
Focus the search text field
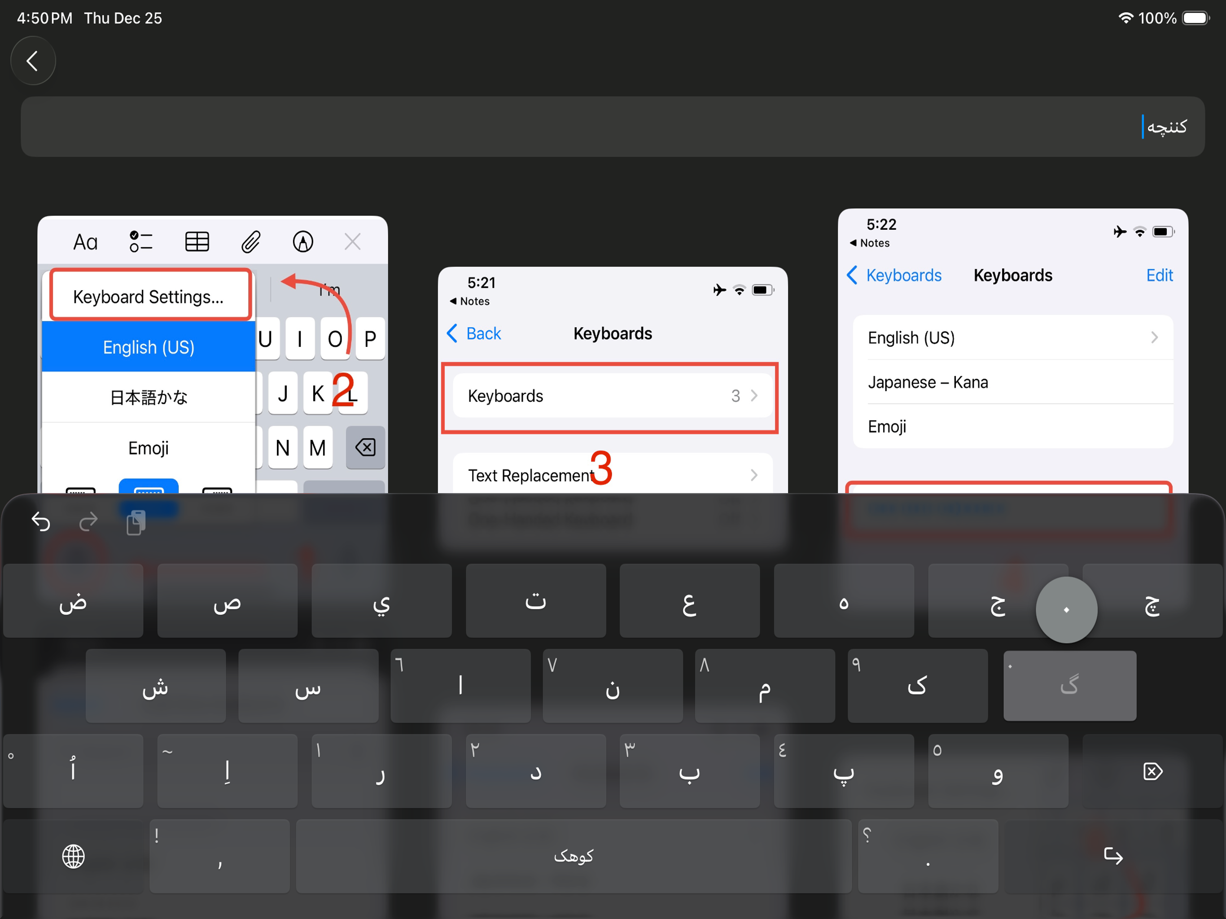point(613,127)
